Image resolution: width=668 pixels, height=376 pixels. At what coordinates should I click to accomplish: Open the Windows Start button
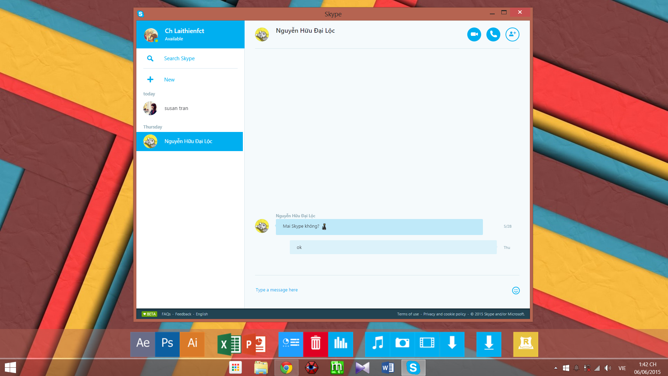(x=10, y=368)
